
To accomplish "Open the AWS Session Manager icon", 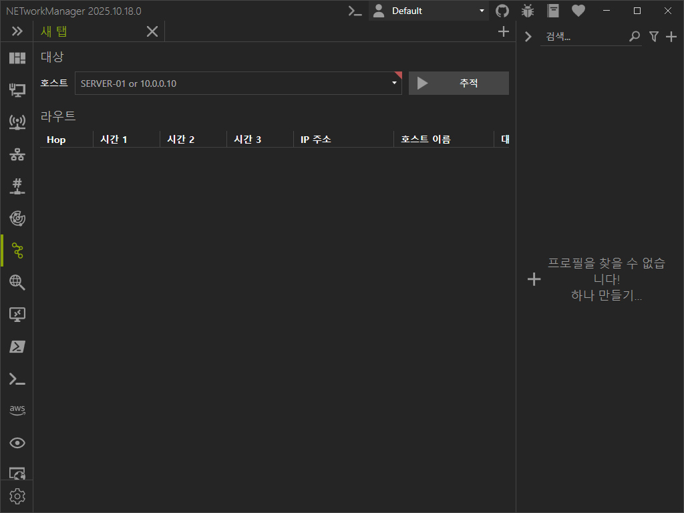I will coord(17,410).
